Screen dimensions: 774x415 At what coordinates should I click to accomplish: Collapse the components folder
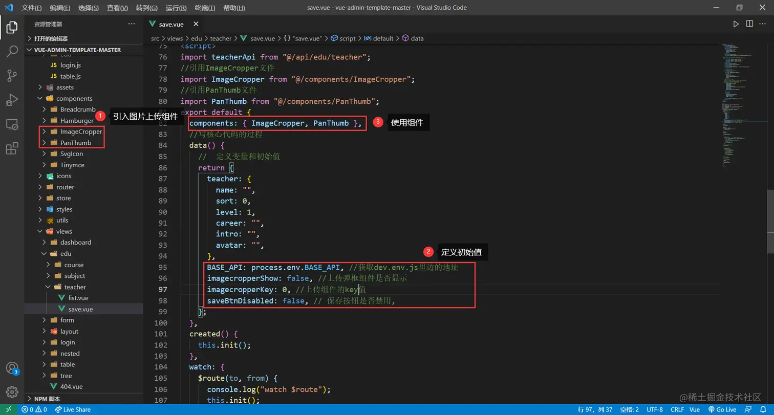point(83,98)
